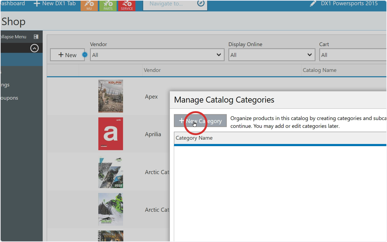
Task: Collapse the sidebar section chevron circle
Action: pyautogui.click(x=34, y=48)
